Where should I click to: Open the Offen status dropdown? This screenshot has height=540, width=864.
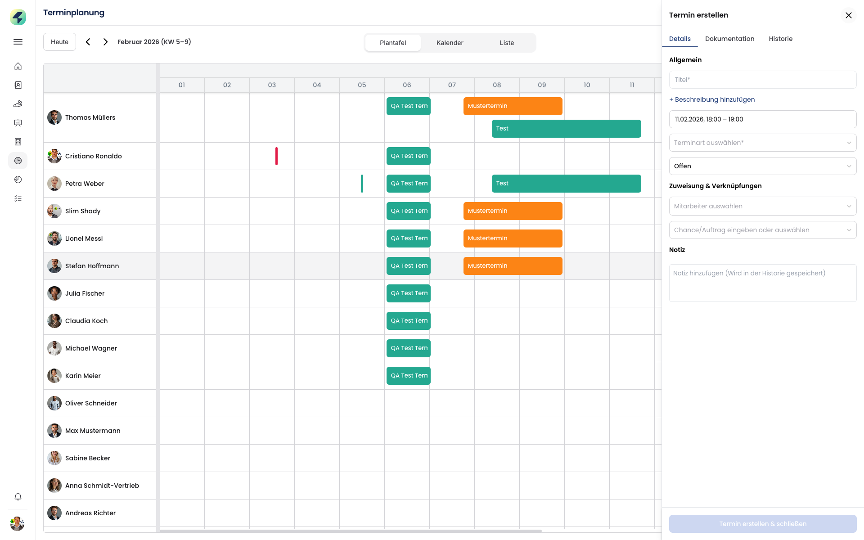(762, 166)
